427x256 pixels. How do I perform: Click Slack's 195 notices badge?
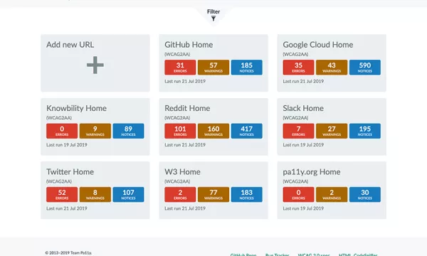(x=365, y=131)
